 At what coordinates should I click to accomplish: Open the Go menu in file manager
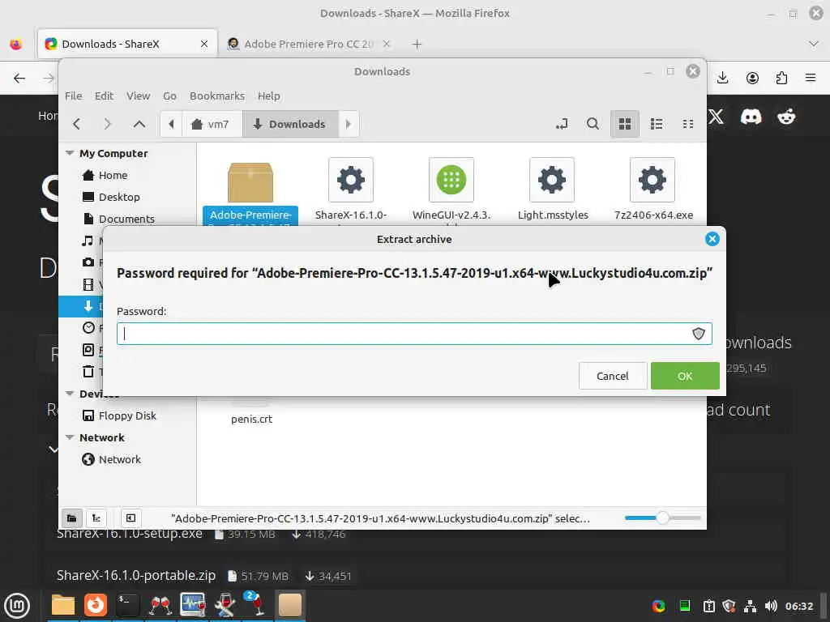169,96
